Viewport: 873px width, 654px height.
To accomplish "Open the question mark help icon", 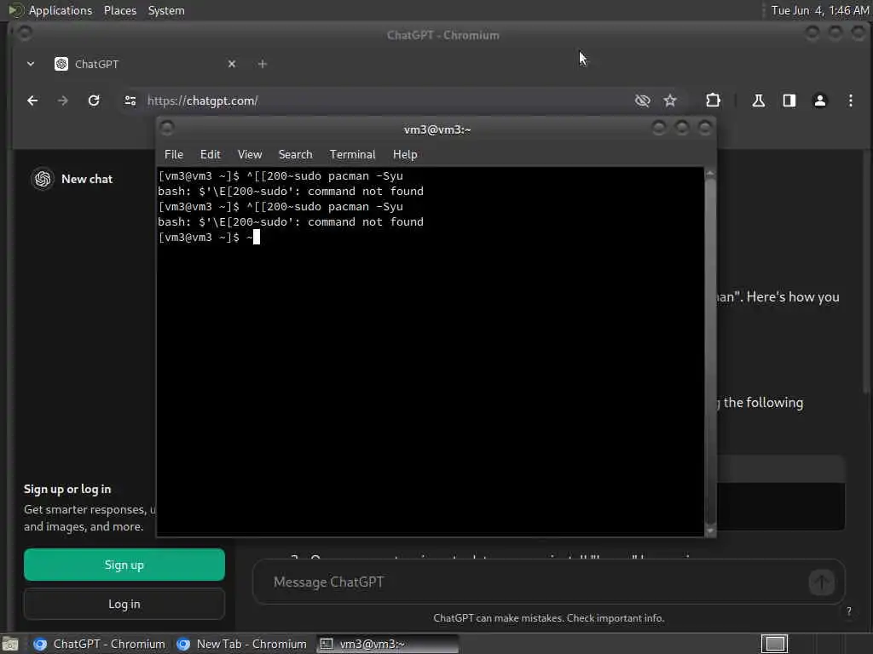I will click(848, 611).
